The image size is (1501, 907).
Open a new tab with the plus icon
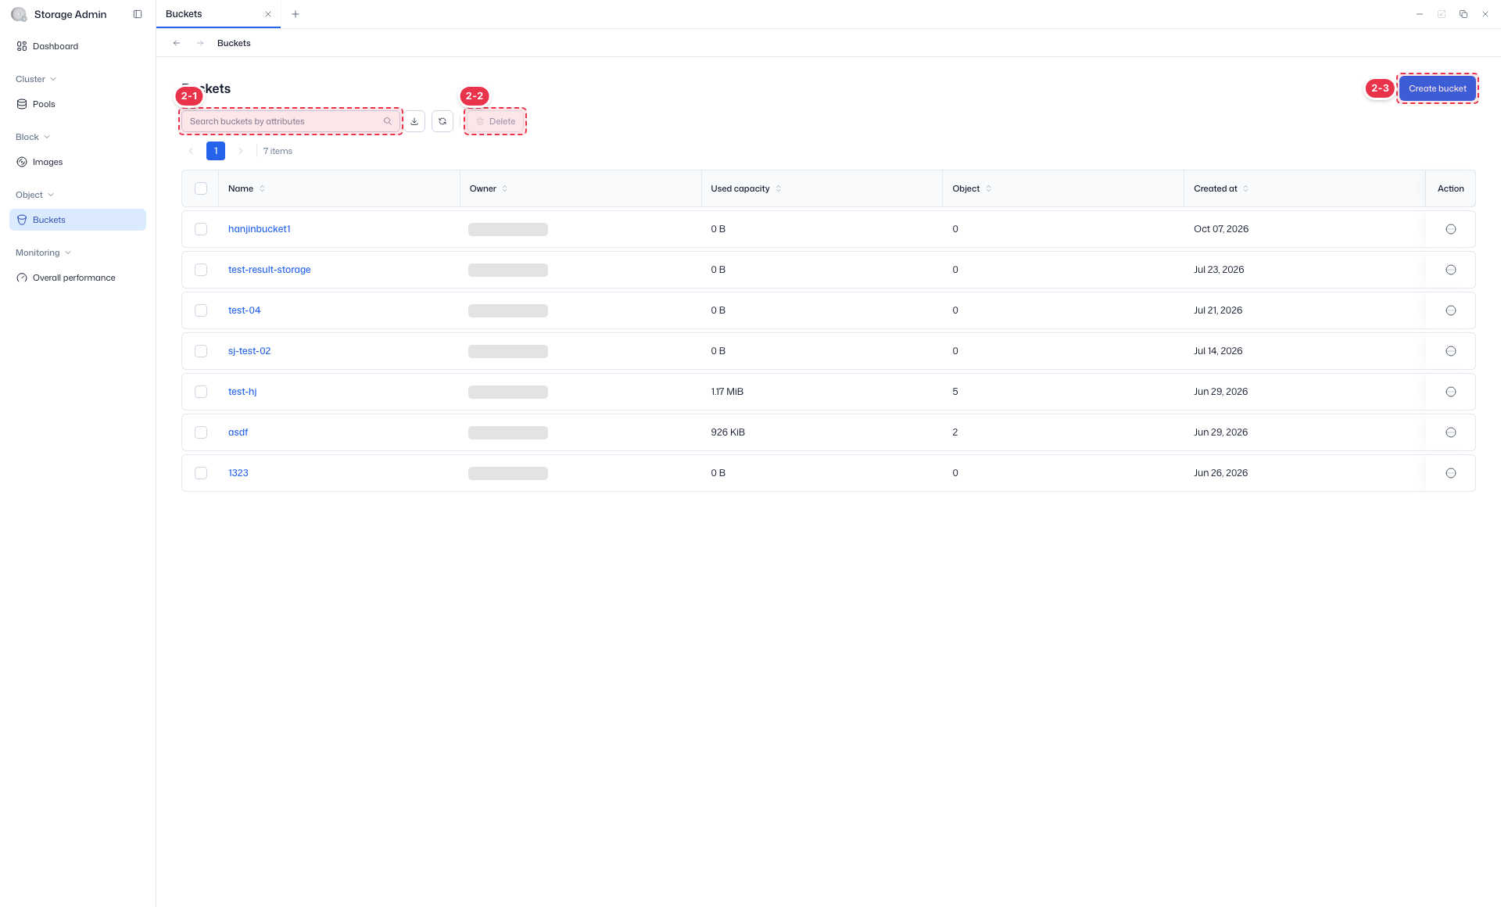pos(296,14)
